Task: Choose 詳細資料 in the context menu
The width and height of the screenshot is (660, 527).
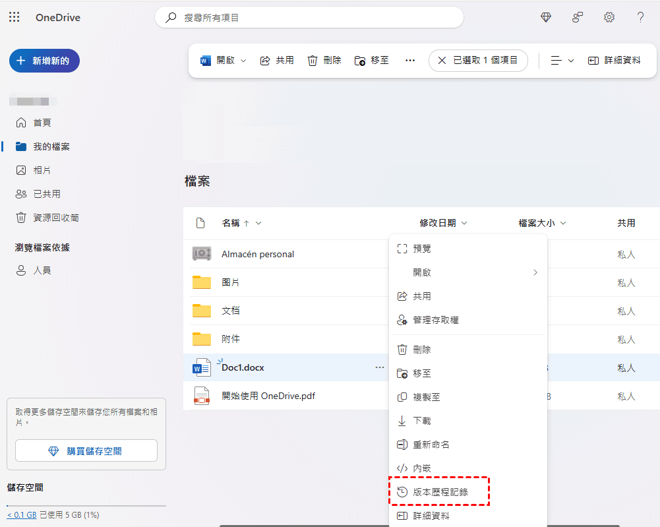Action: point(468,516)
